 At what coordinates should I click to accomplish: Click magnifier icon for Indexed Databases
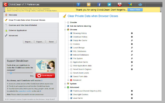tap(132, 55)
